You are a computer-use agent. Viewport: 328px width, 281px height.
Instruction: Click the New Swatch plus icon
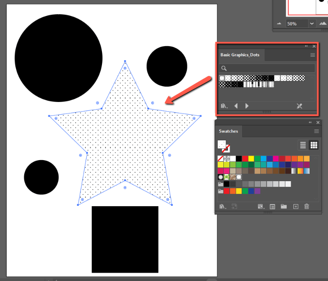pyautogui.click(x=295, y=207)
